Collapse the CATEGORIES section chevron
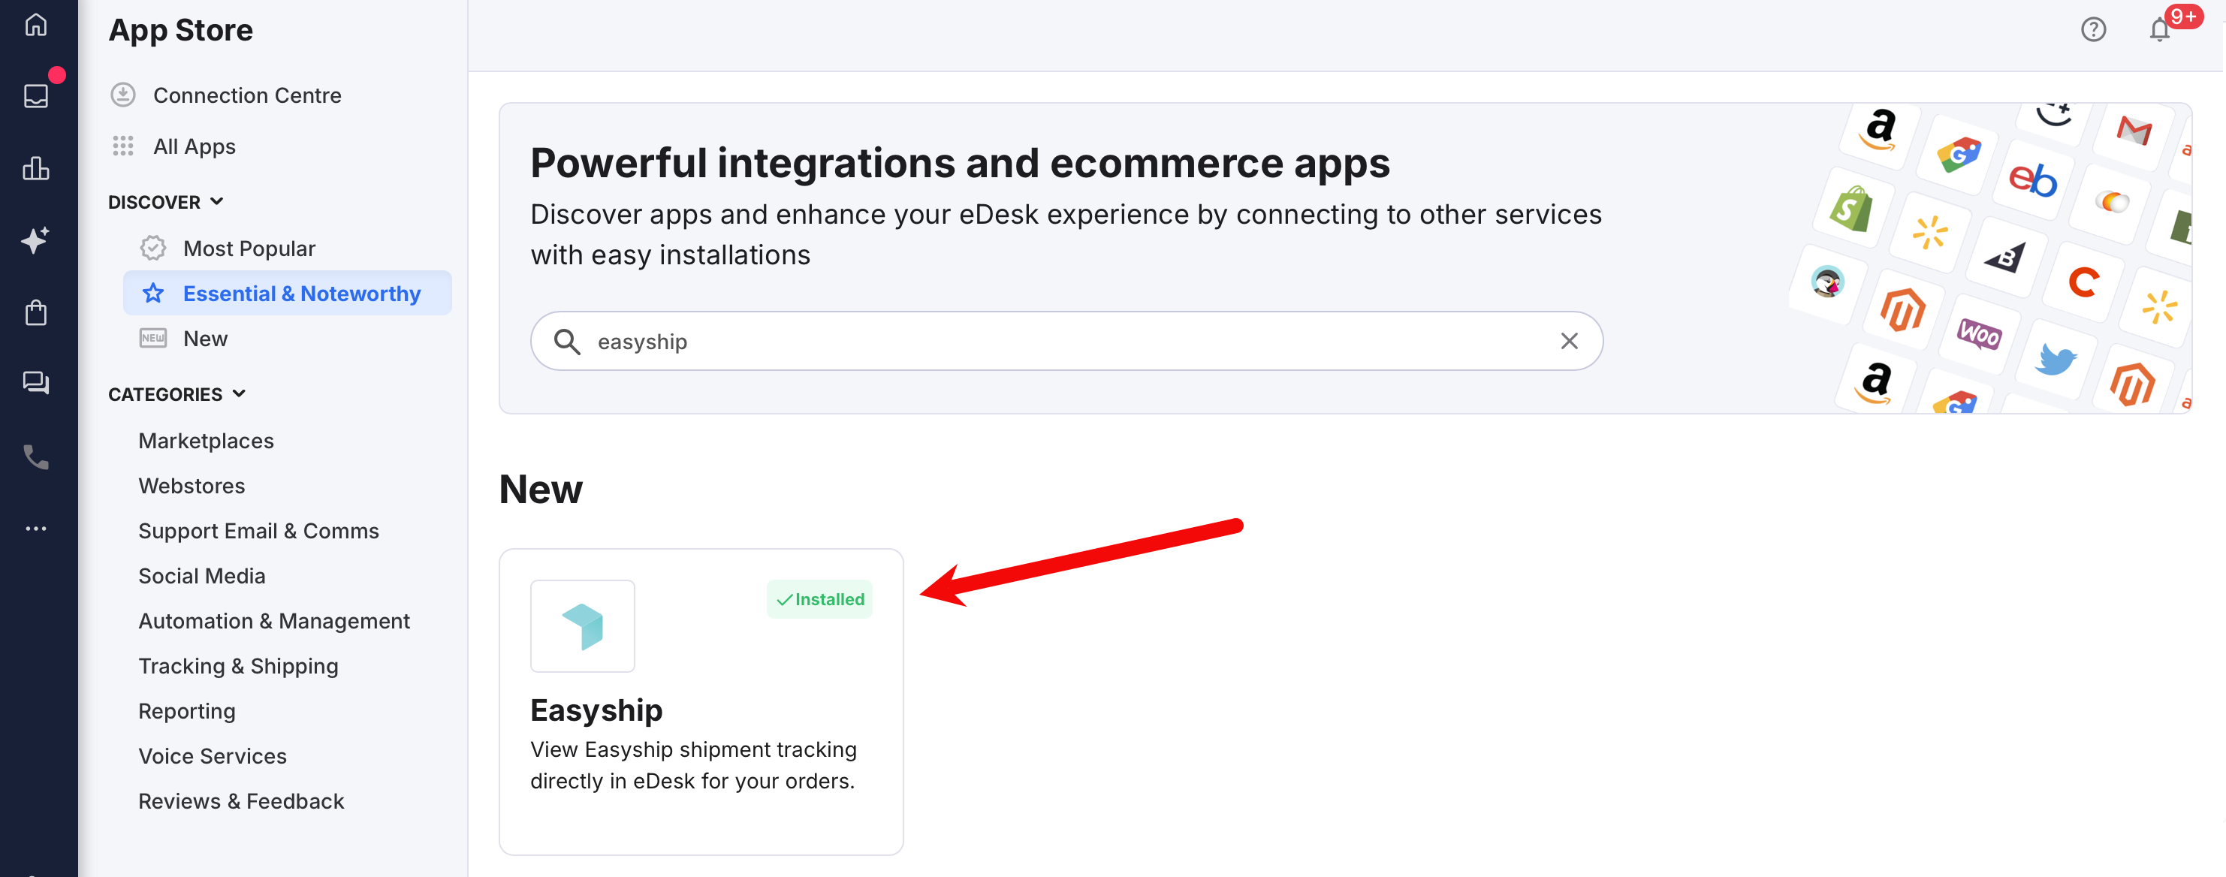Screen dimensions: 2226x877 [240, 394]
